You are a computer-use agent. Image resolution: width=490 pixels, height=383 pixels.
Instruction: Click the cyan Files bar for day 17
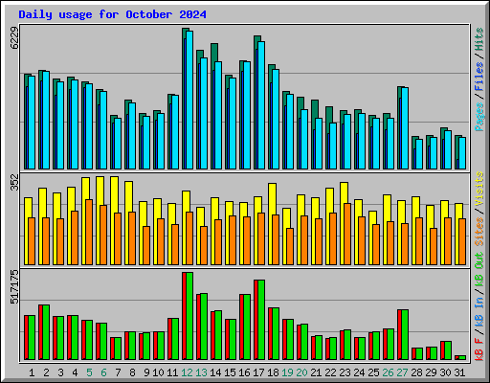pyautogui.click(x=261, y=105)
